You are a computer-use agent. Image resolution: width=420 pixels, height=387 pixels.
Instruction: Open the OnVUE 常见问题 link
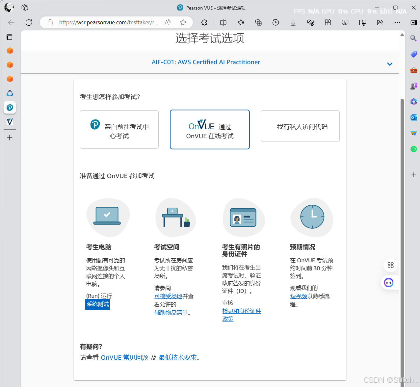pos(125,358)
